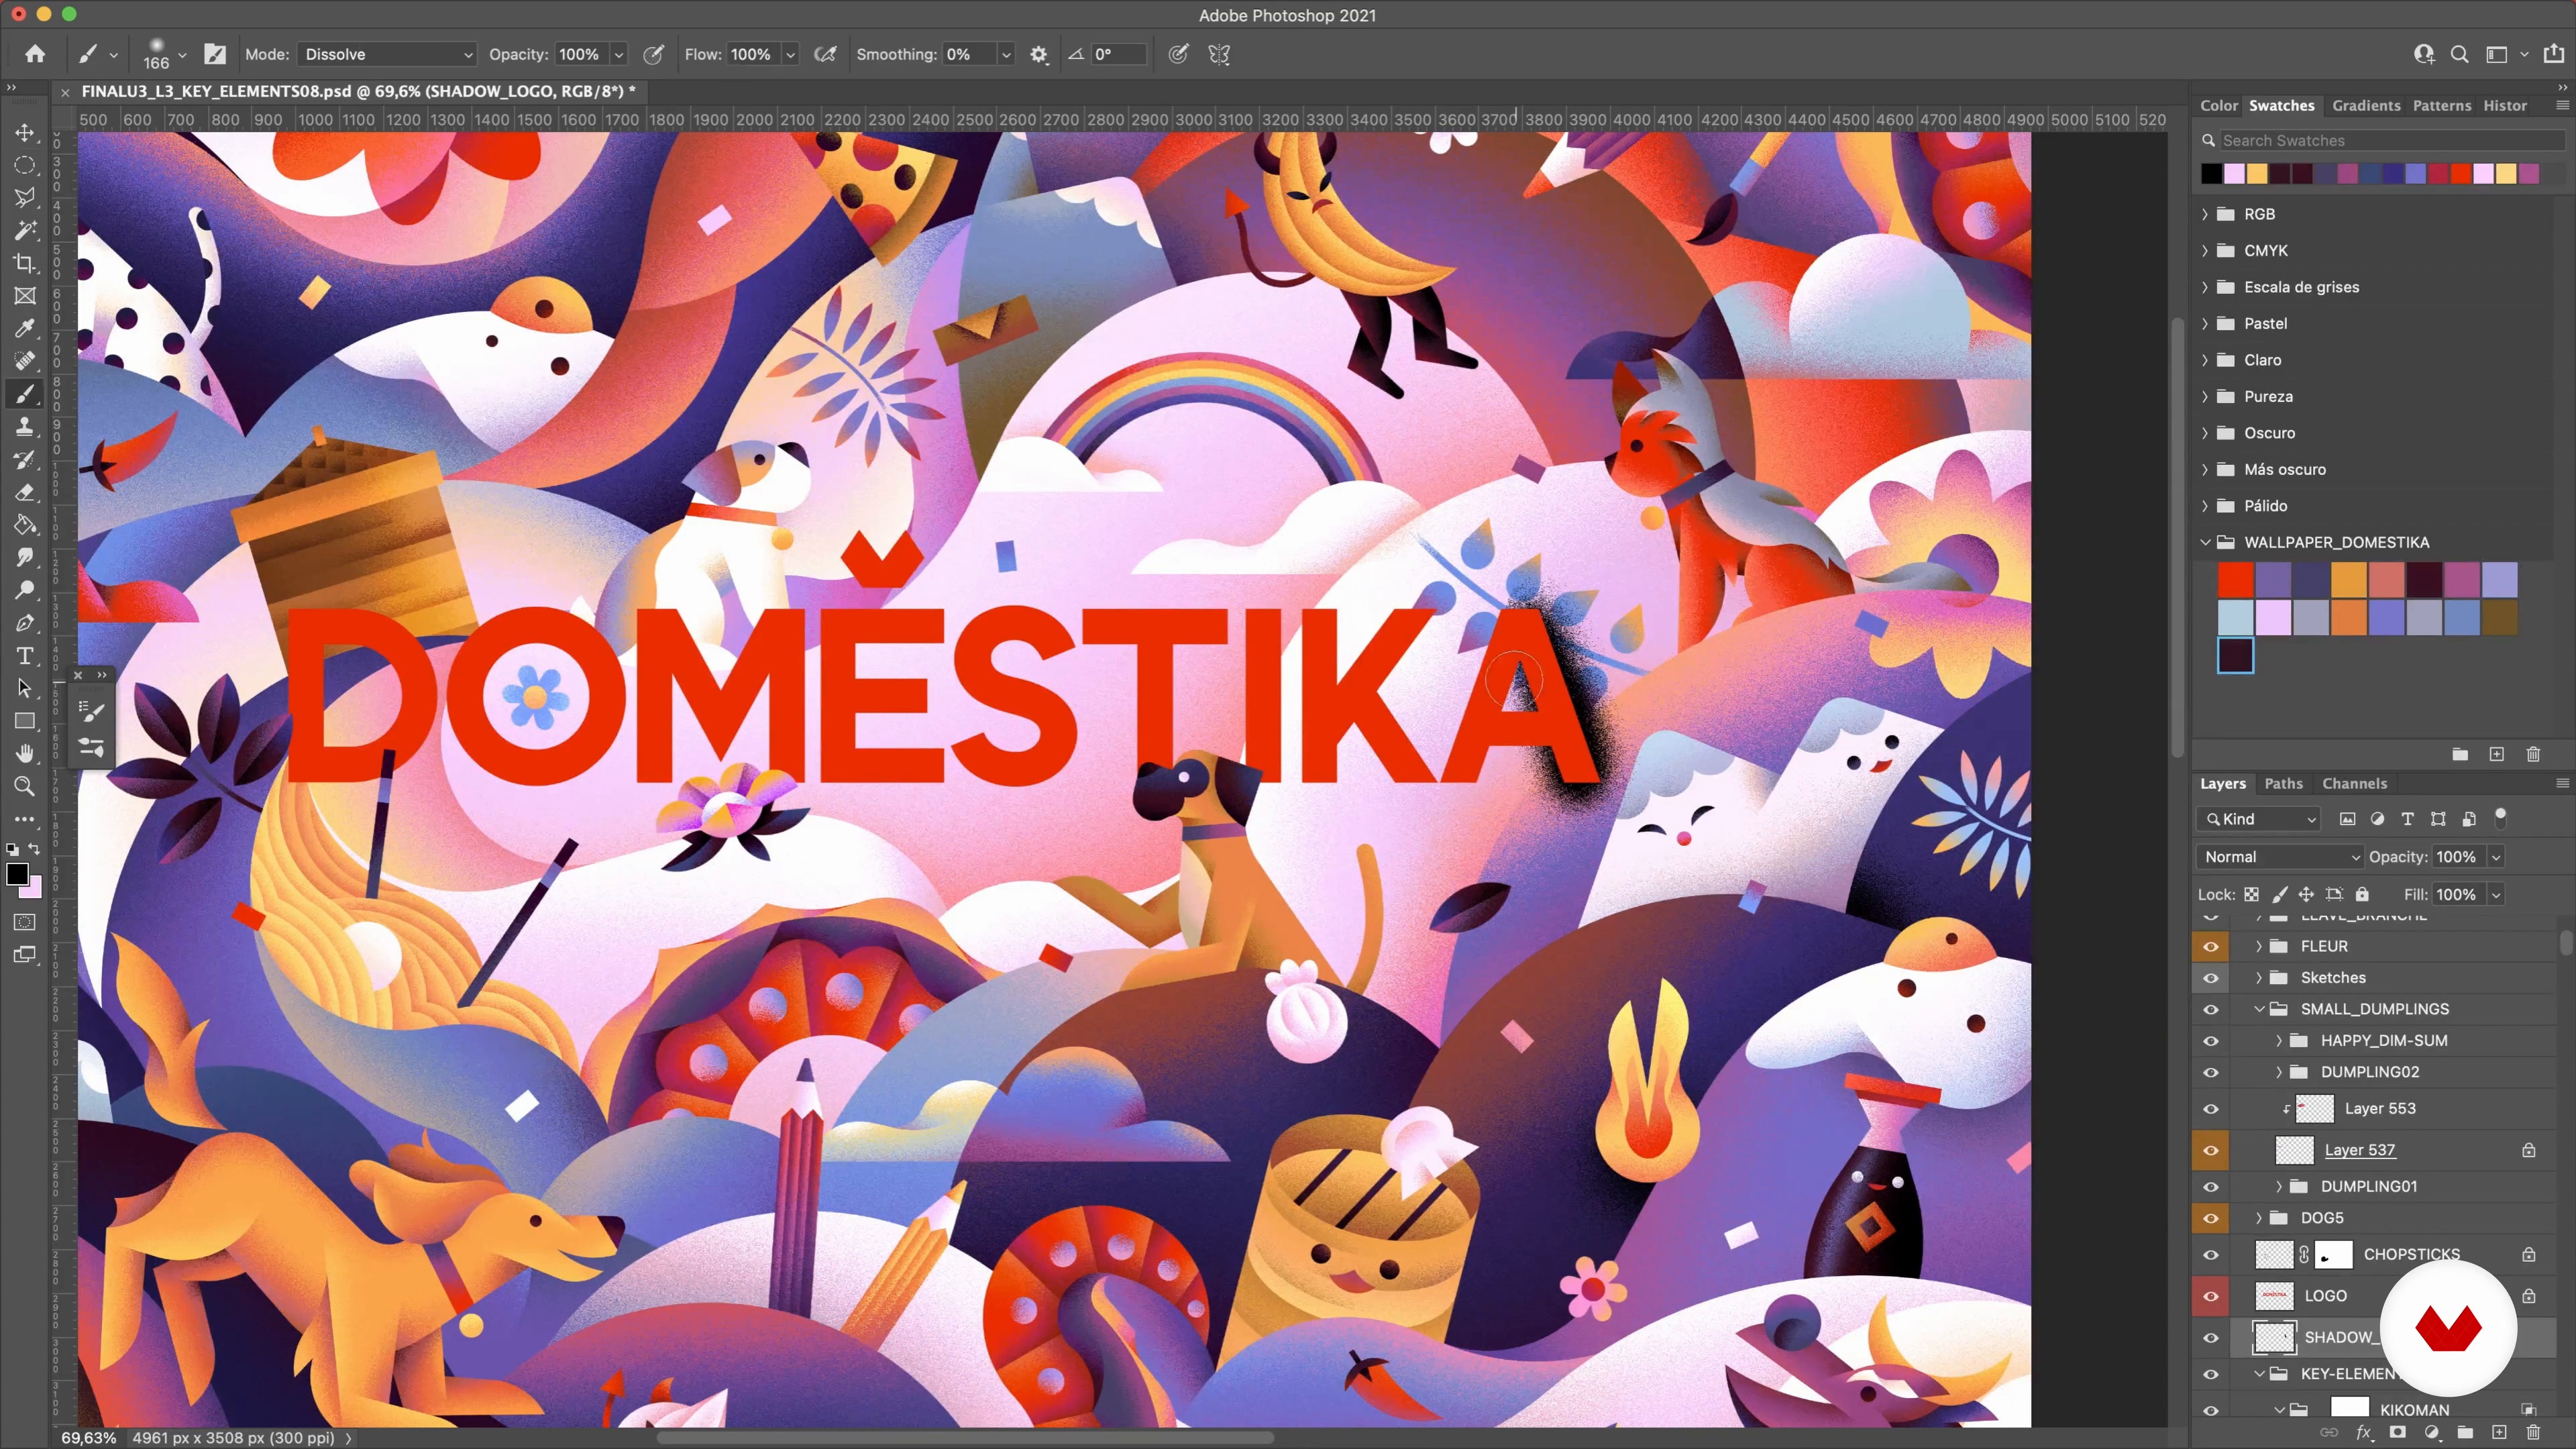
Task: Select the Eraser tool
Action: (25, 492)
